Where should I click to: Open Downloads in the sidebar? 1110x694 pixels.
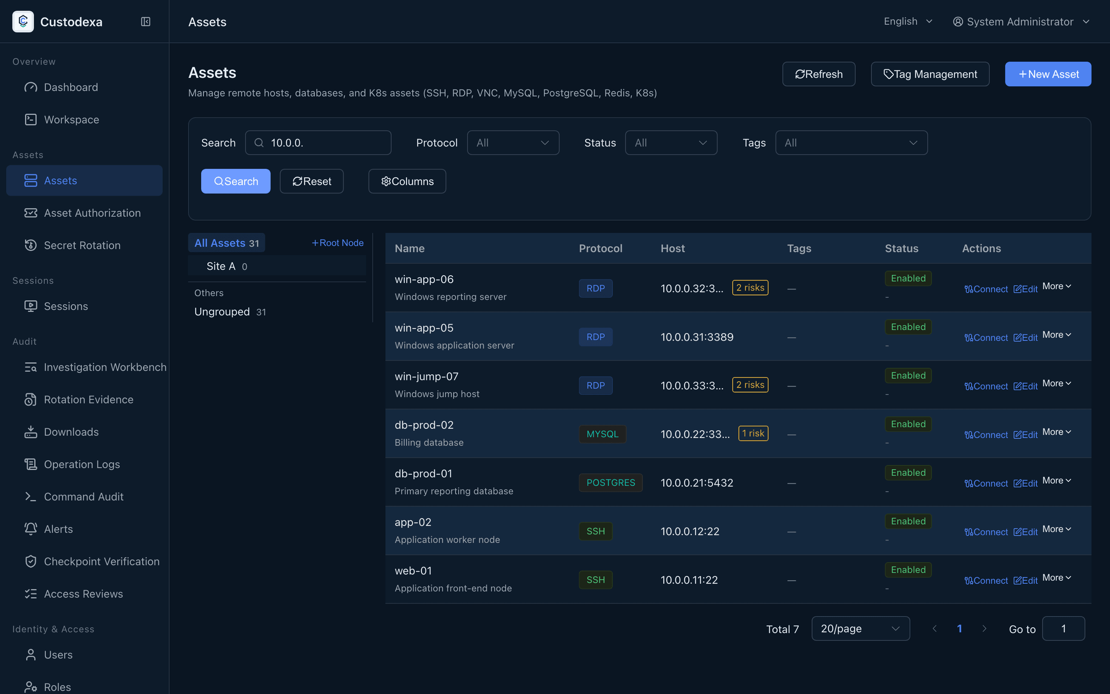coord(84,432)
